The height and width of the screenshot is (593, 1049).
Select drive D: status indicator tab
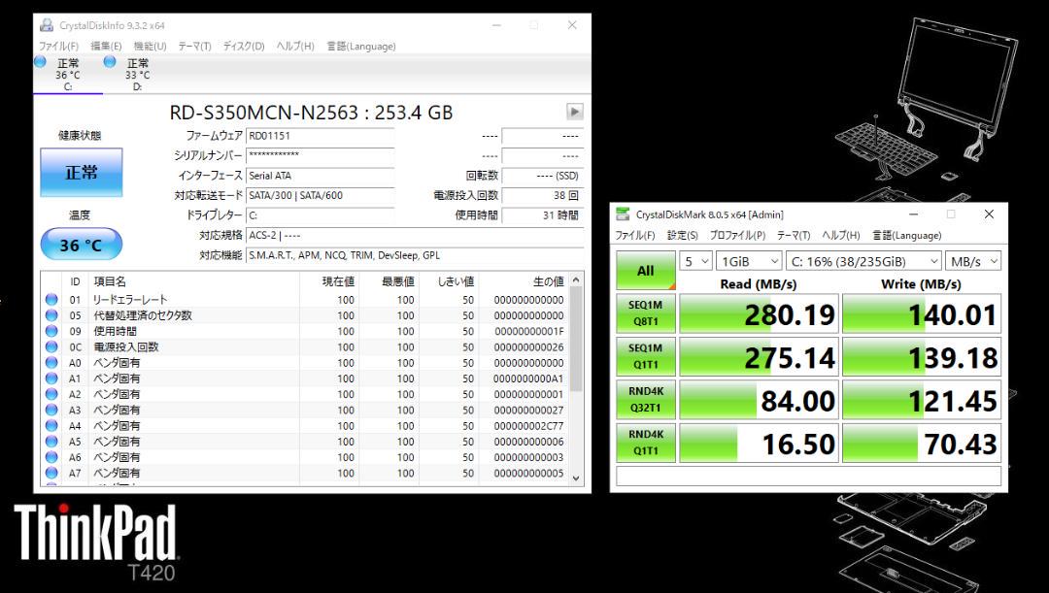pyautogui.click(x=137, y=74)
